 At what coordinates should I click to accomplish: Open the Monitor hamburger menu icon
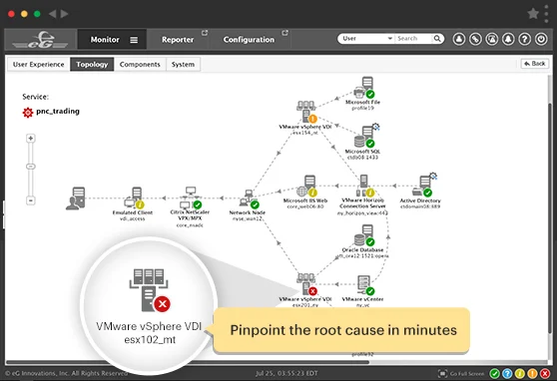pos(134,40)
